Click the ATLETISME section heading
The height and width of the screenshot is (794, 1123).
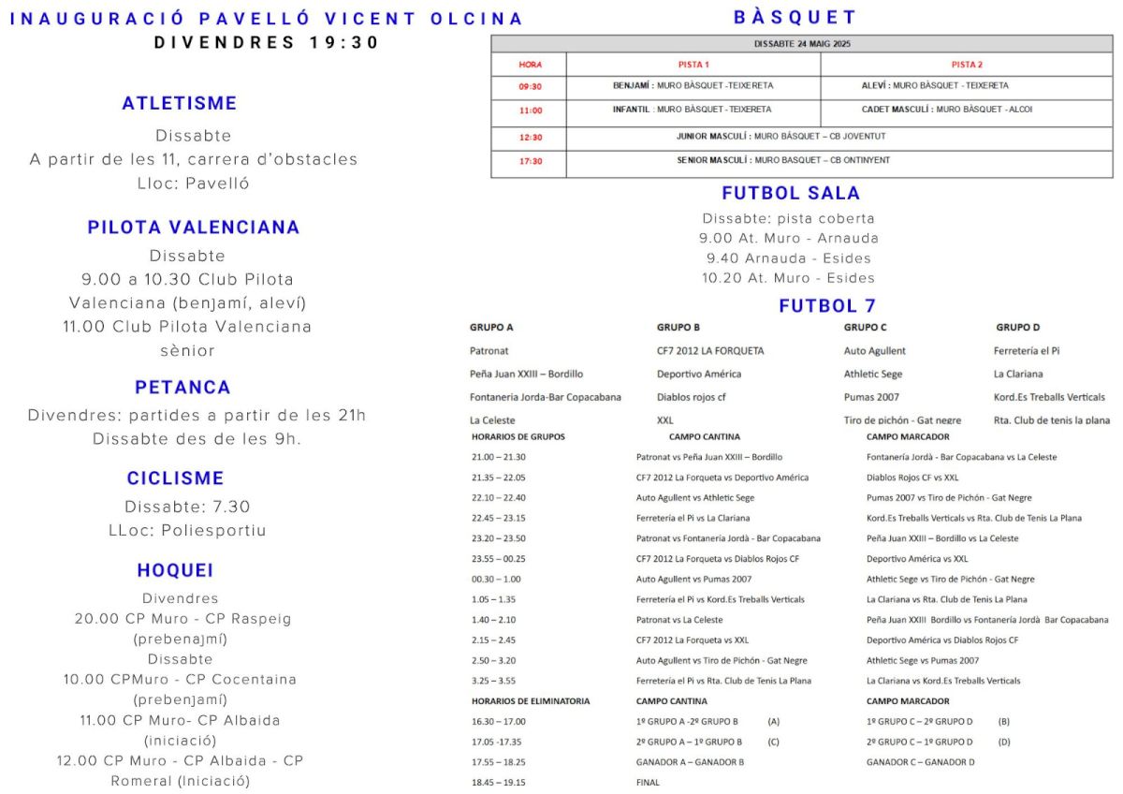point(180,104)
